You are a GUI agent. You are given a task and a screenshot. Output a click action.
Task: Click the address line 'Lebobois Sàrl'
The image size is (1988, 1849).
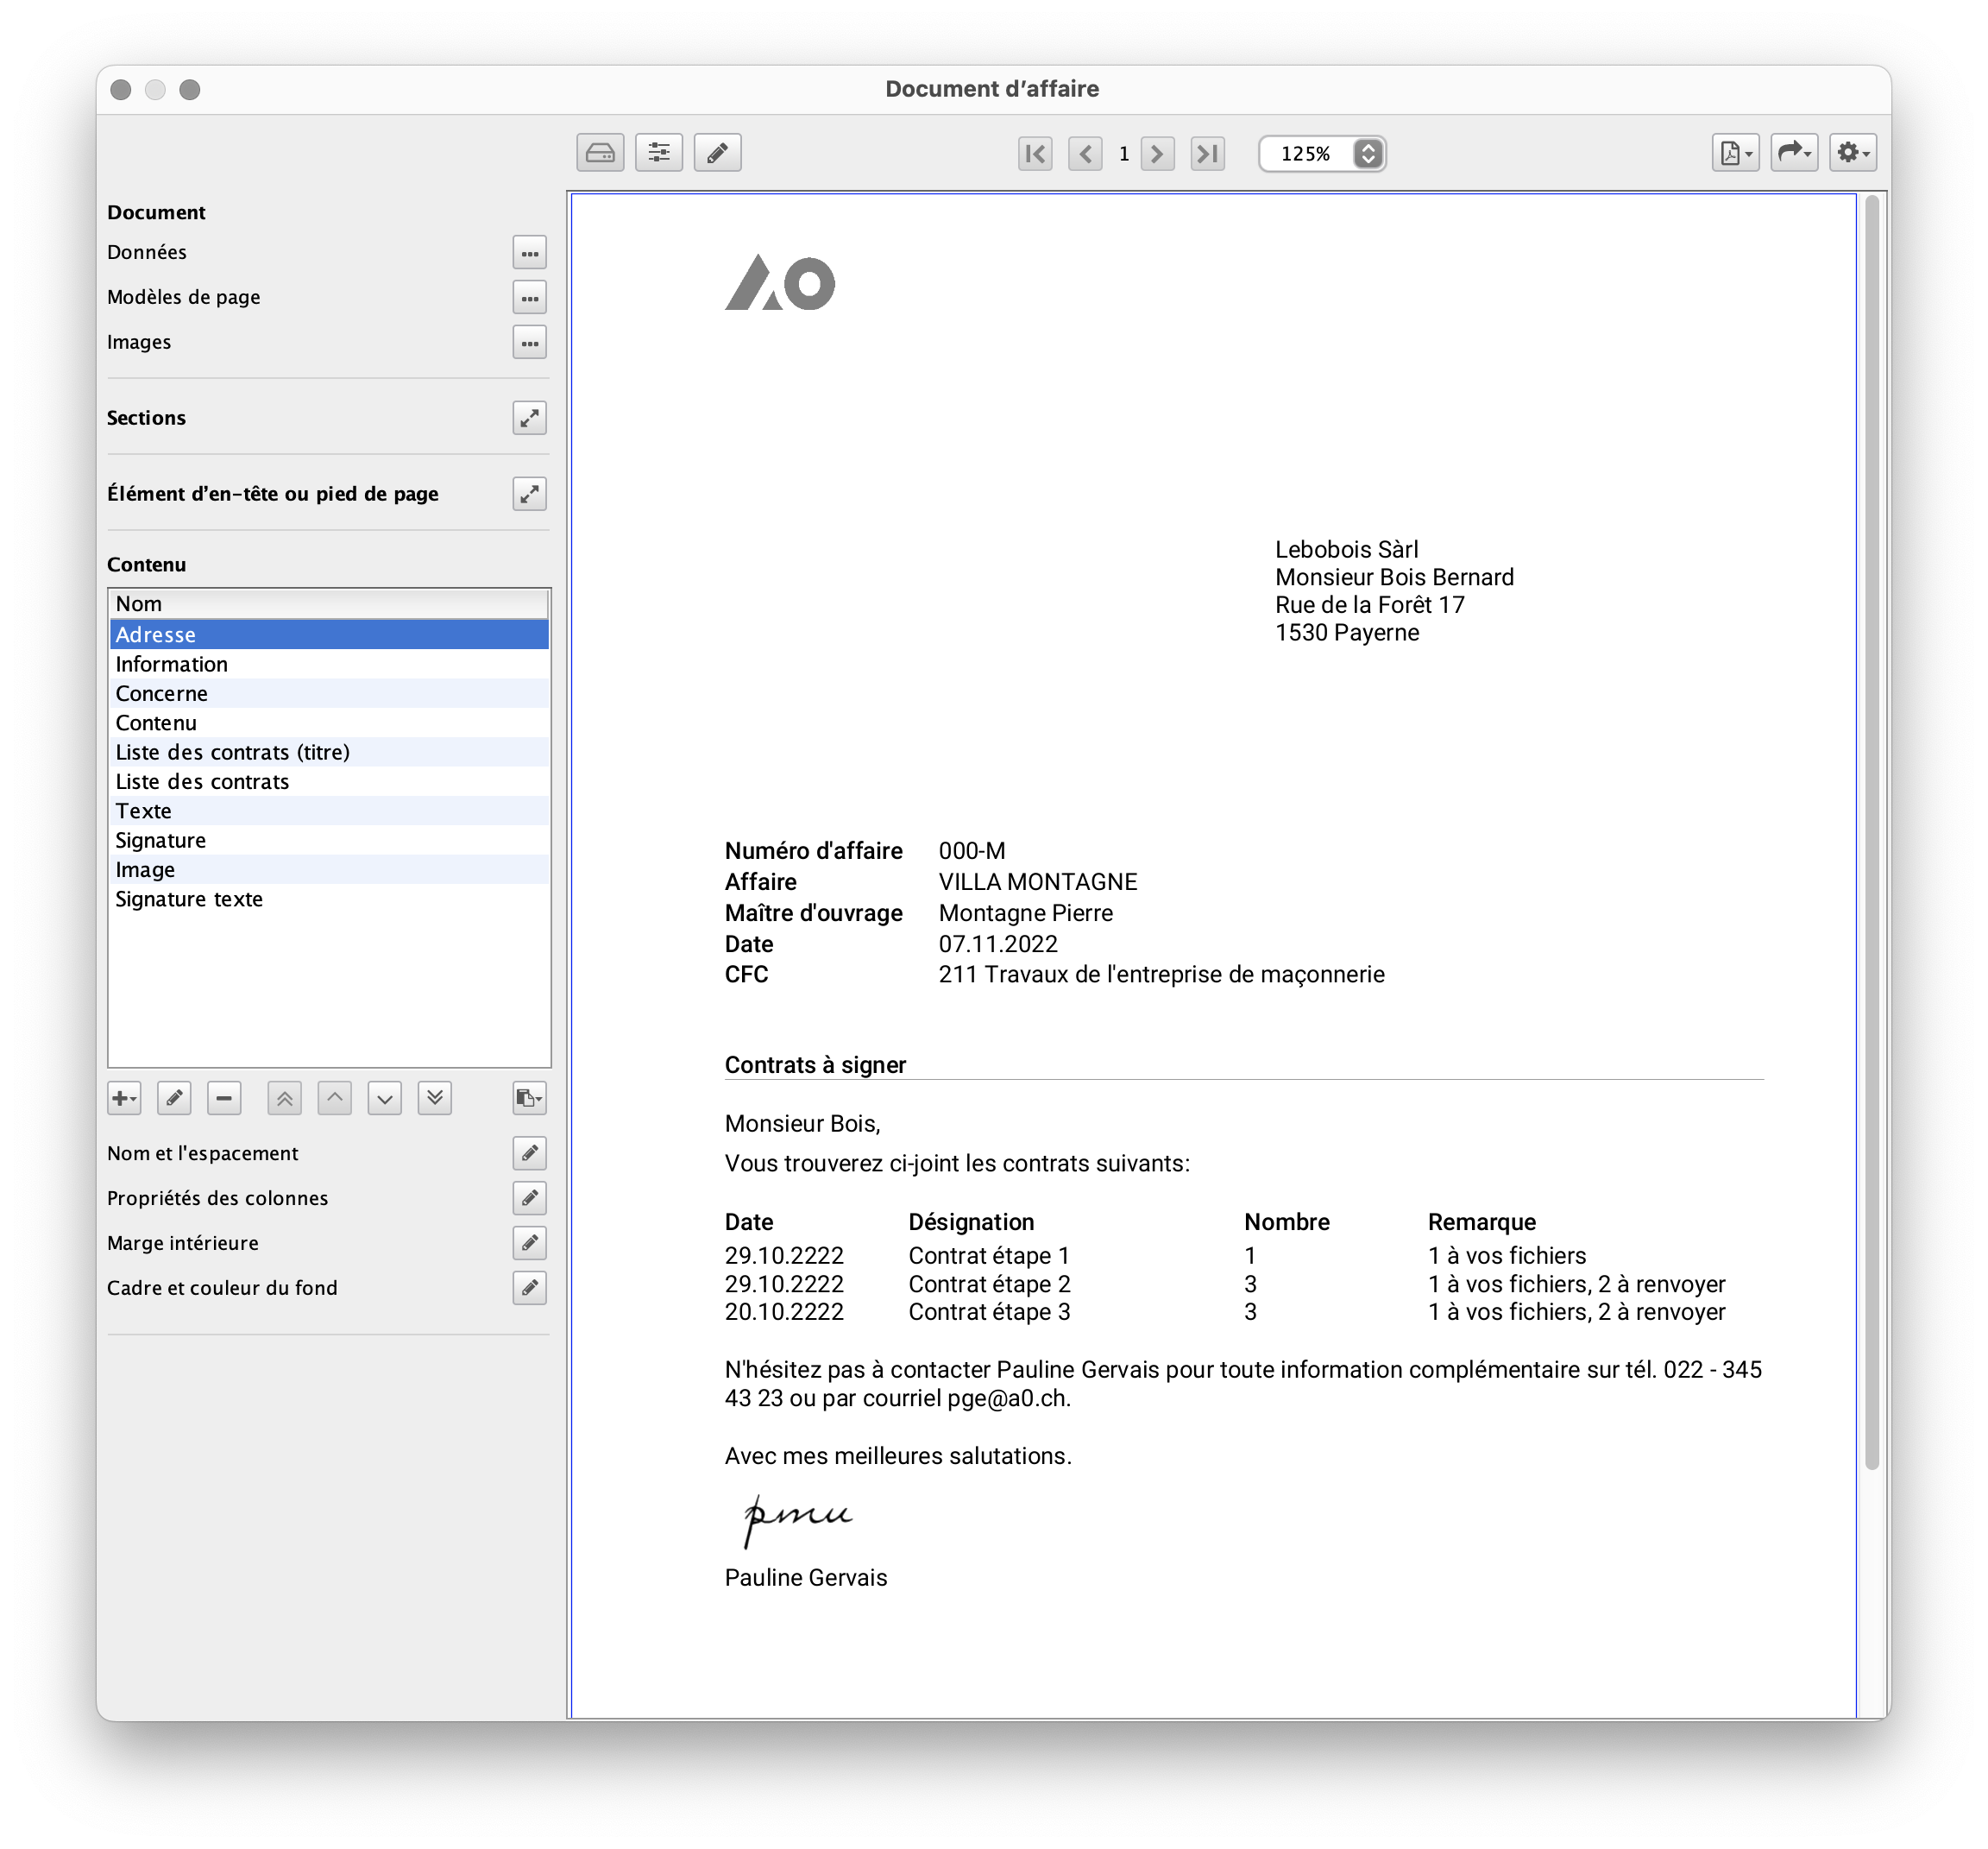[x=1347, y=549]
